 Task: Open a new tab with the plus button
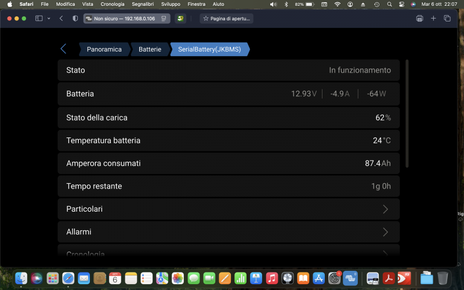[433, 19]
